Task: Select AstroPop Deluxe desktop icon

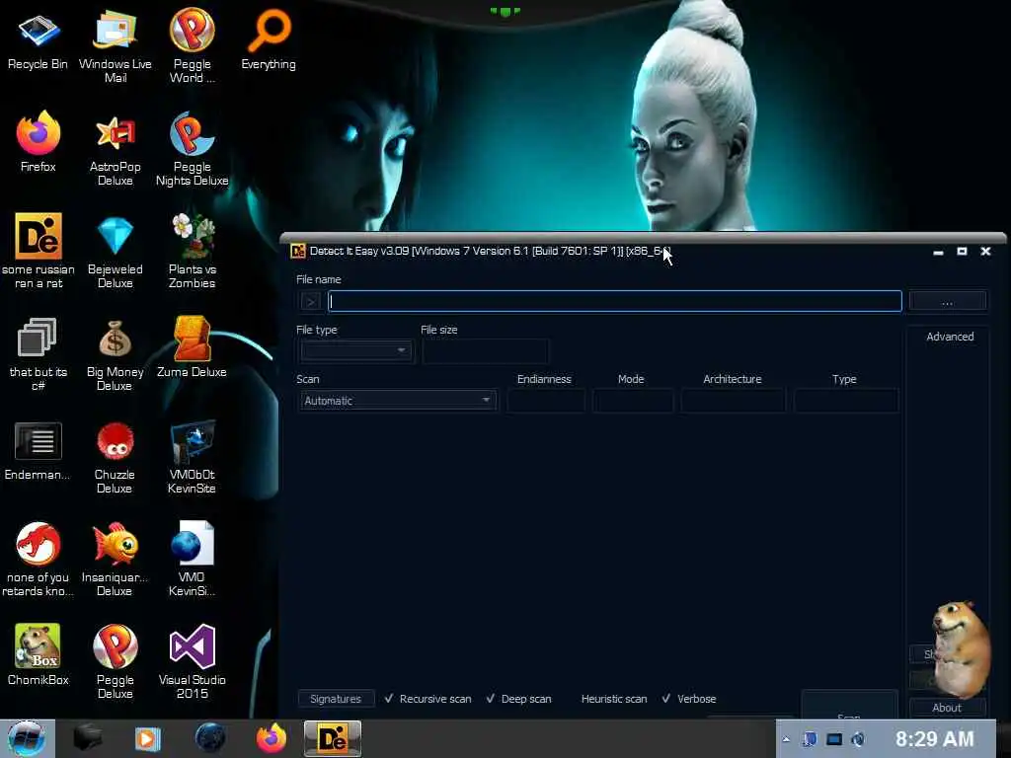Action: pos(115,150)
